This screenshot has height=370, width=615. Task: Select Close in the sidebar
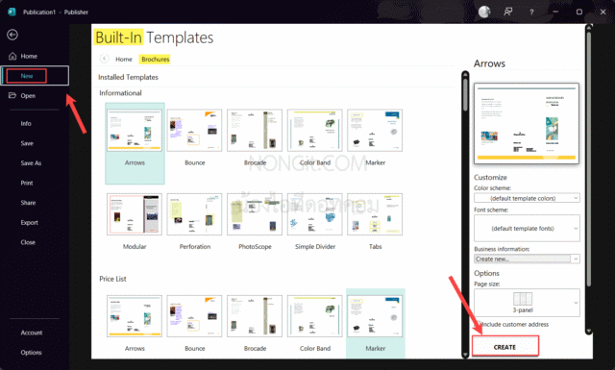coord(28,242)
